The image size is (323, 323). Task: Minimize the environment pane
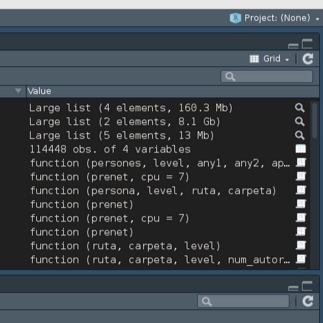click(293, 46)
